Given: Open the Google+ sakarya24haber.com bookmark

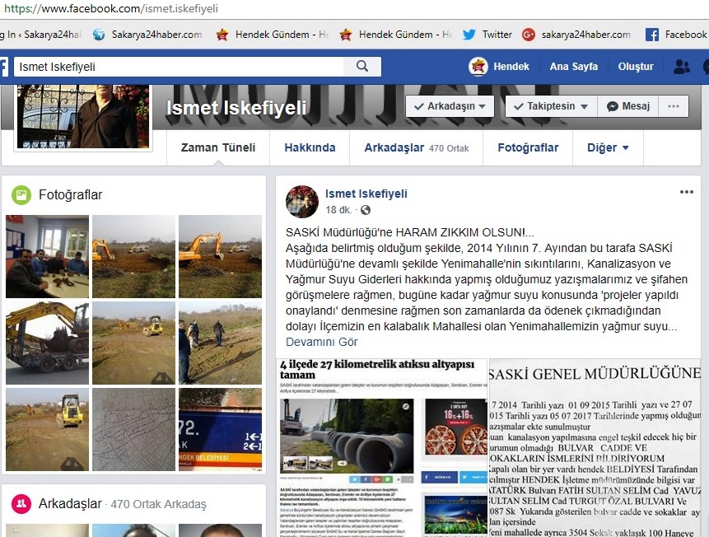Looking at the screenshot, I should 576,35.
